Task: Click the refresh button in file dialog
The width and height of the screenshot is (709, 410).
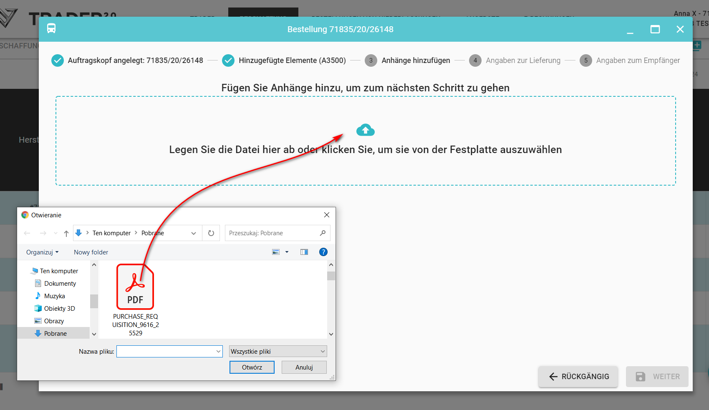Action: point(211,233)
